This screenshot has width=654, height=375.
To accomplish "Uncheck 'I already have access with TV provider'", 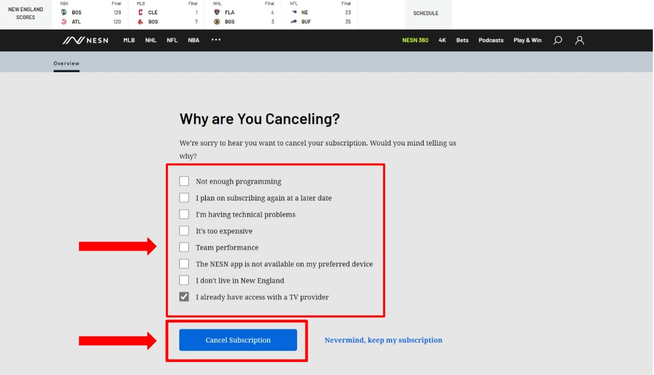I will coord(184,297).
